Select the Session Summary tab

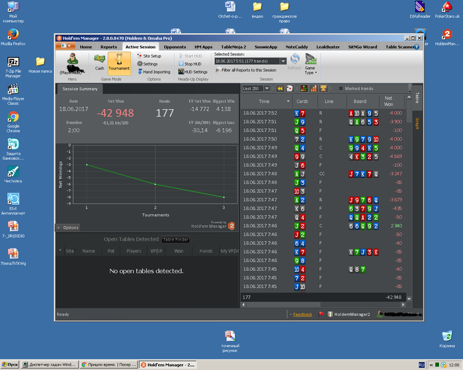point(80,89)
